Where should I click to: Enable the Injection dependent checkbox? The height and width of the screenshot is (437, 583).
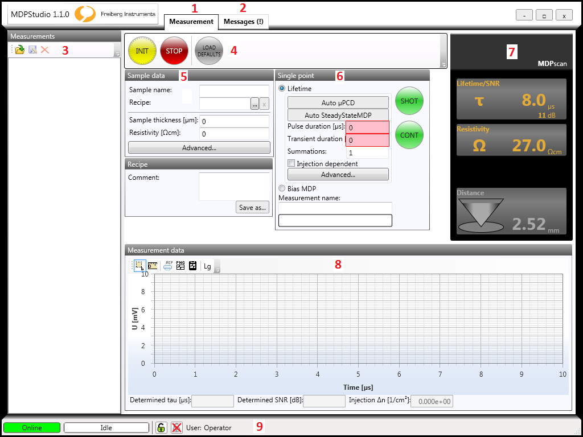click(x=291, y=163)
